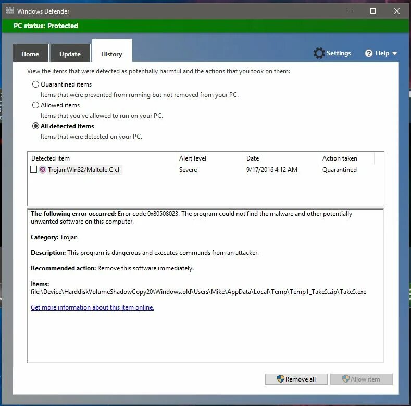
Task: Minimize the Windows Defender window
Action: (350, 11)
